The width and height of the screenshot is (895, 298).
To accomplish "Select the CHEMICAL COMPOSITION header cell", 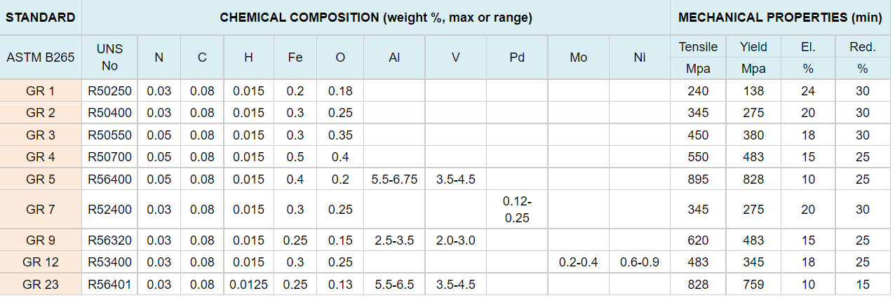I will coord(376,18).
